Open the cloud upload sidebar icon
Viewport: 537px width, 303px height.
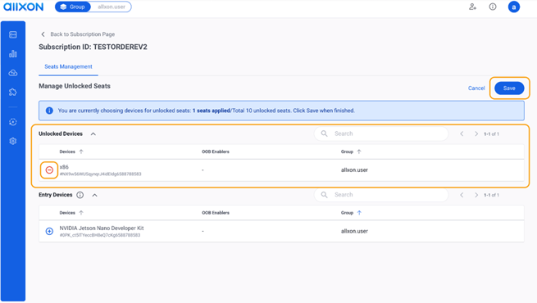(x=13, y=73)
